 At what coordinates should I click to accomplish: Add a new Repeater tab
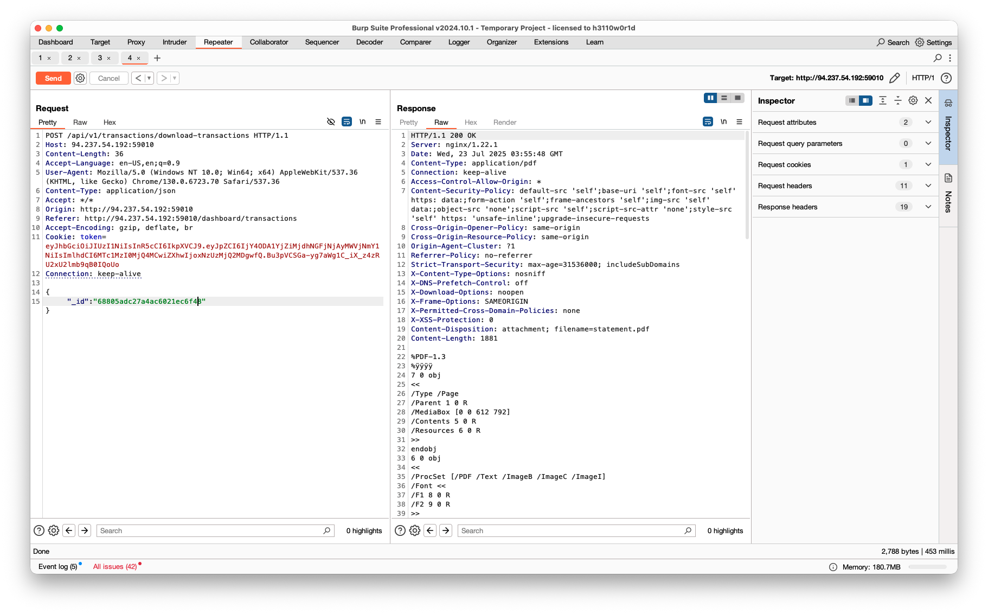157,58
